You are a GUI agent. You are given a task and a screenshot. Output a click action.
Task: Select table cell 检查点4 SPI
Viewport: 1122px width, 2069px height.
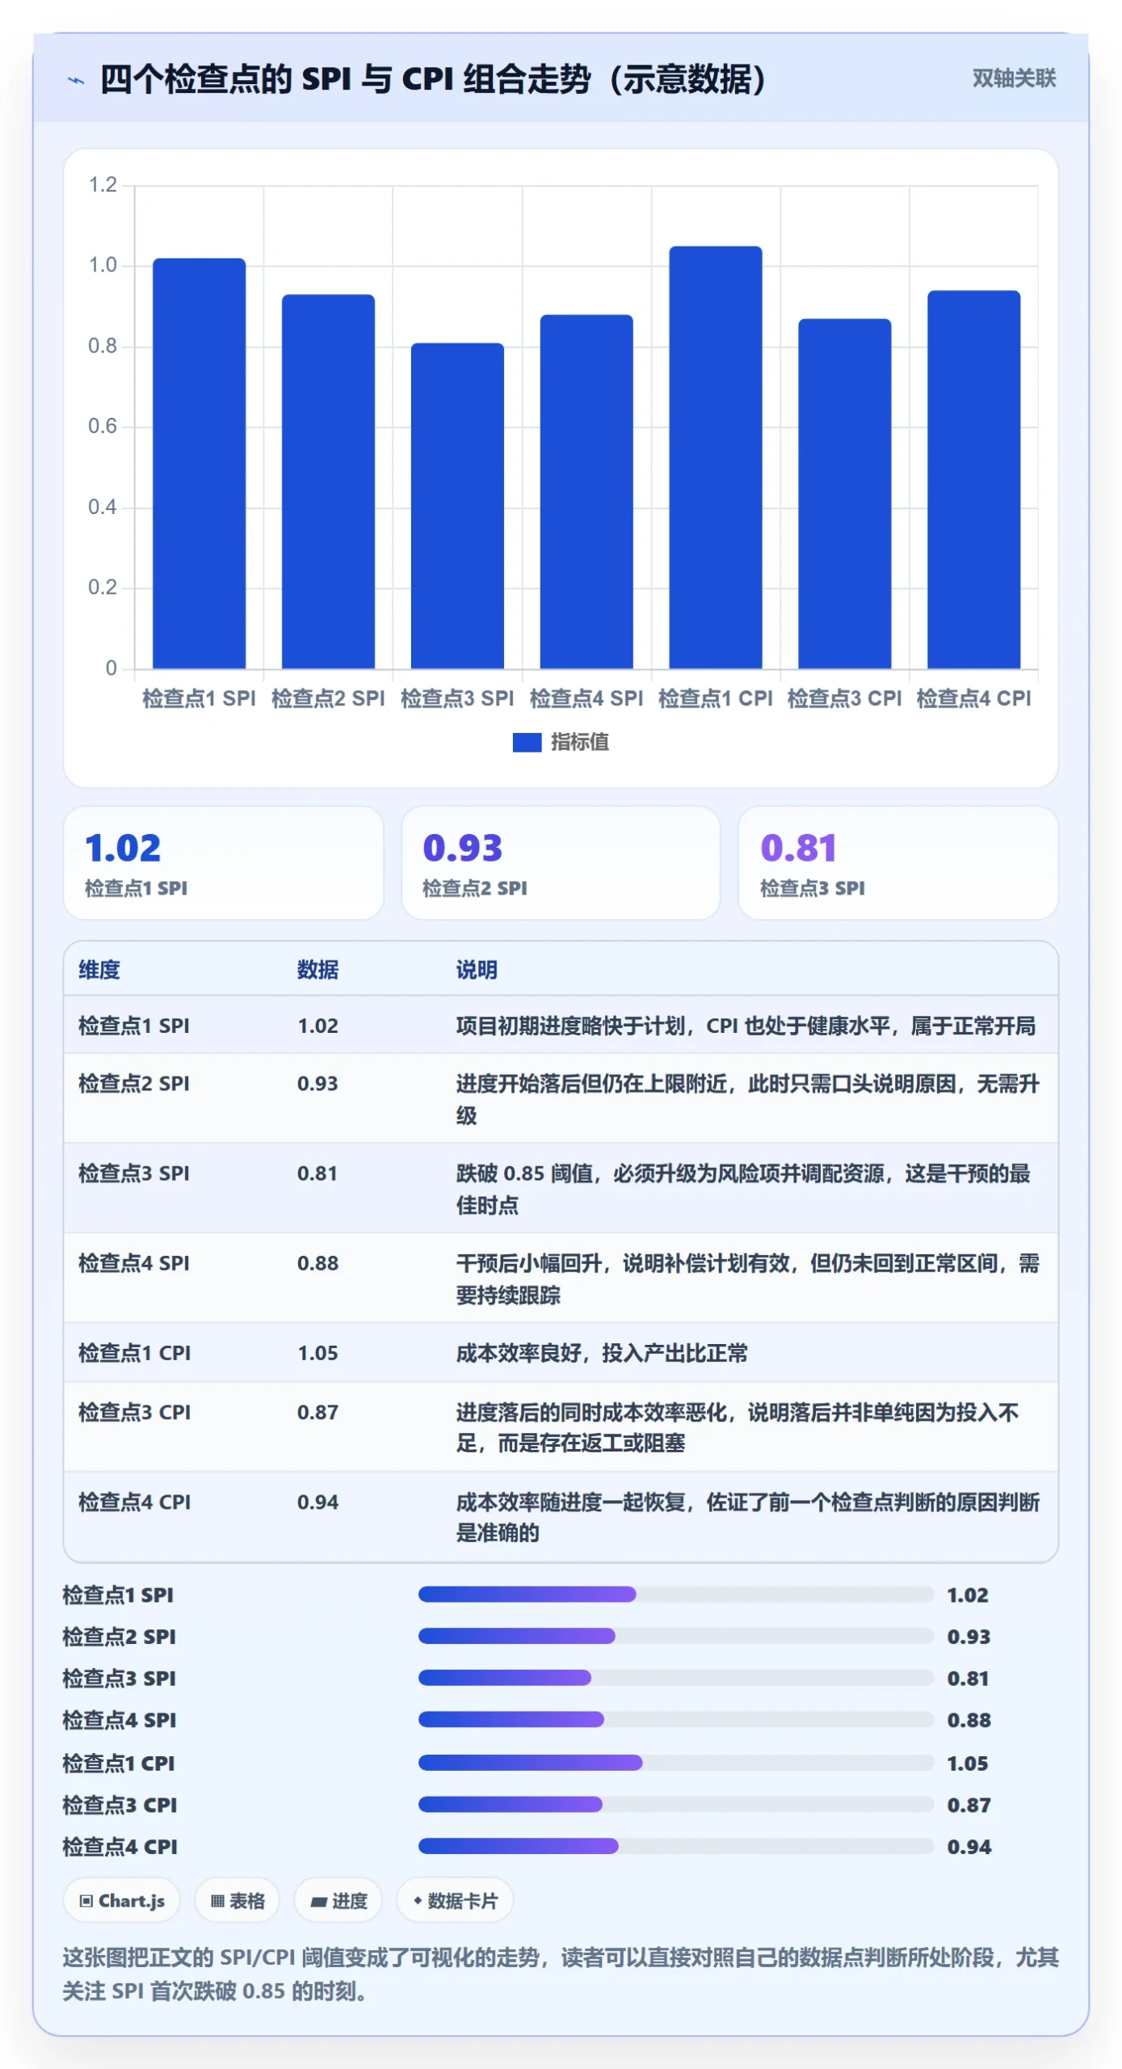pyautogui.click(x=134, y=1262)
